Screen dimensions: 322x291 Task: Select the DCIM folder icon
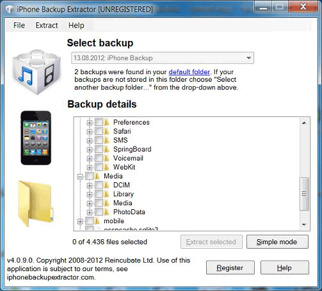(107, 185)
